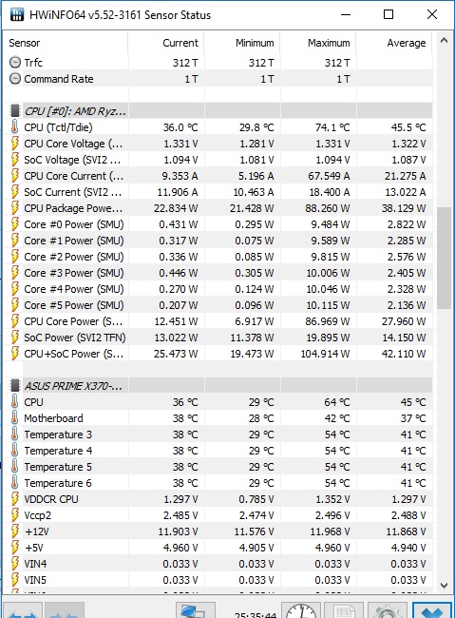Select the Core #2 Power (SMU) label
The height and width of the screenshot is (618, 455).
tap(74, 257)
